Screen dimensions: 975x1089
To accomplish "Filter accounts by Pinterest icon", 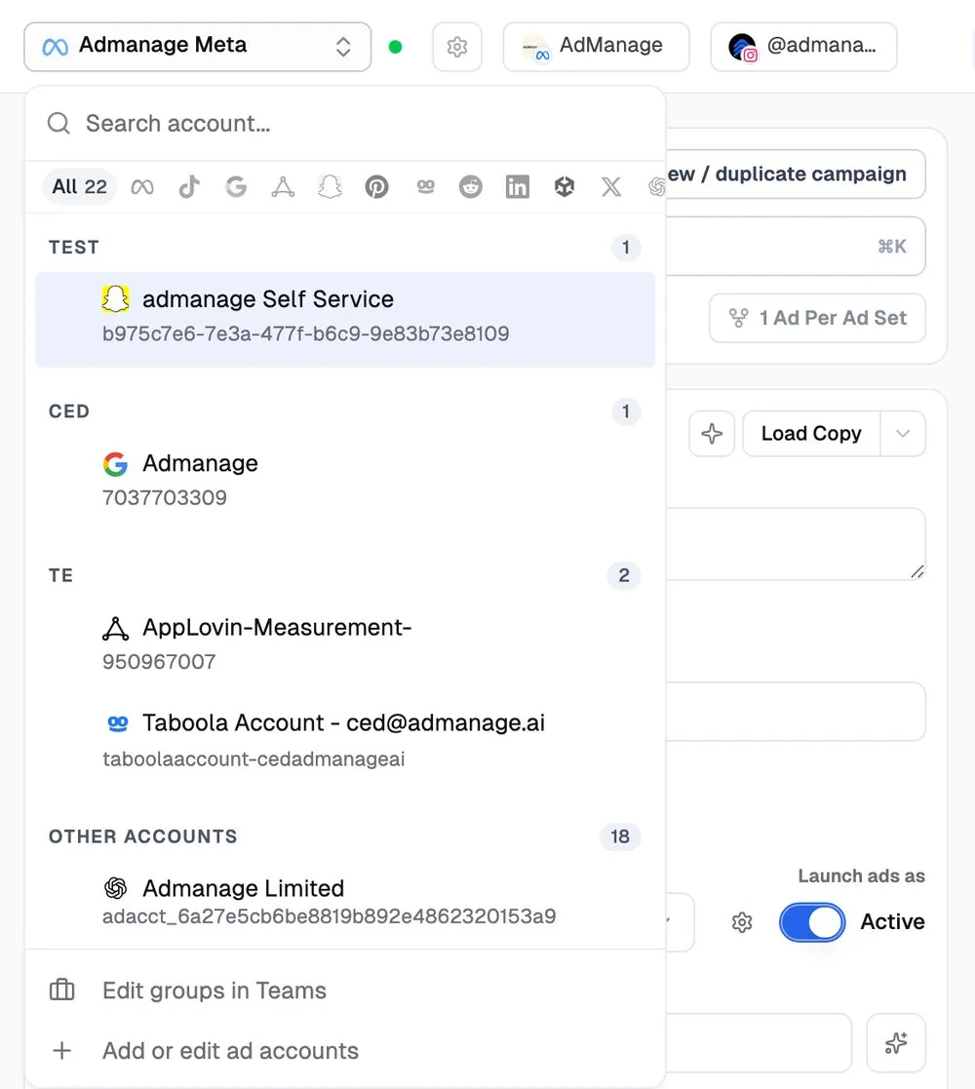I will pos(377,187).
